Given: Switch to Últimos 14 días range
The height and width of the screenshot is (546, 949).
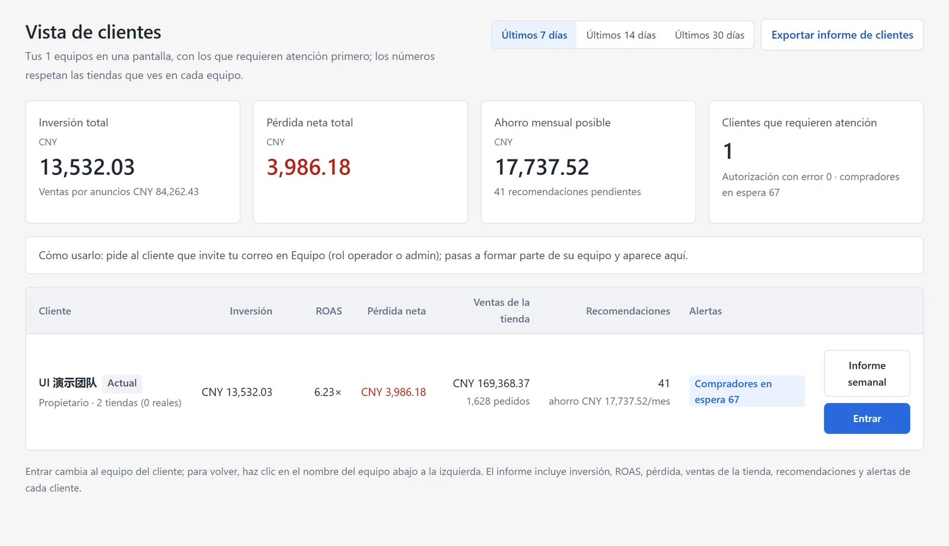Looking at the screenshot, I should pos(621,35).
